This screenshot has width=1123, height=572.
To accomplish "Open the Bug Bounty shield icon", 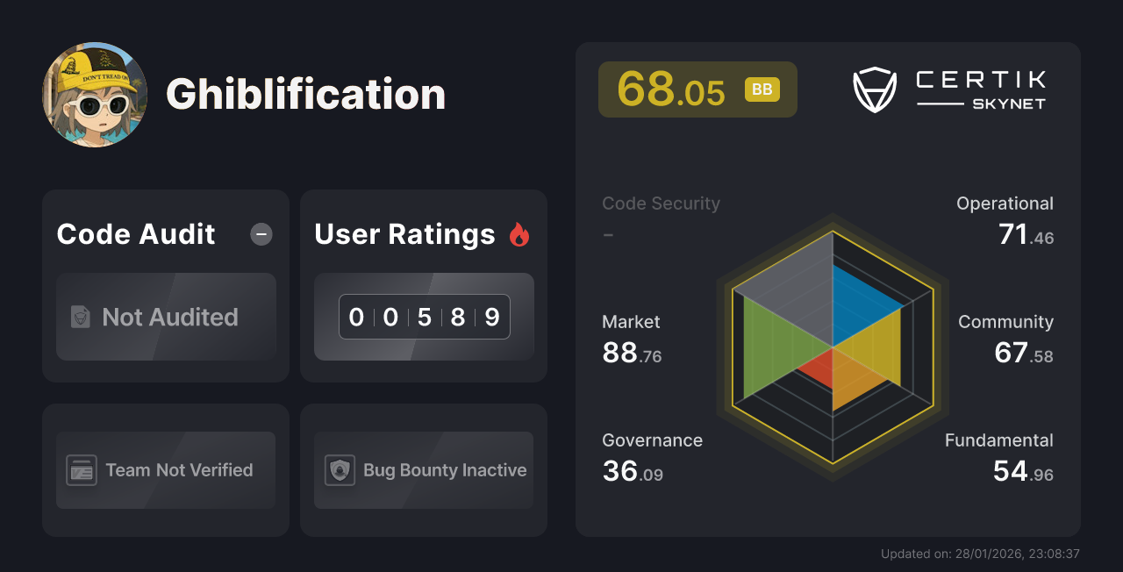I will point(339,470).
